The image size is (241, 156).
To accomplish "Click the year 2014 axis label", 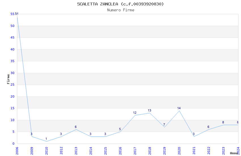I will click(x=91, y=151).
